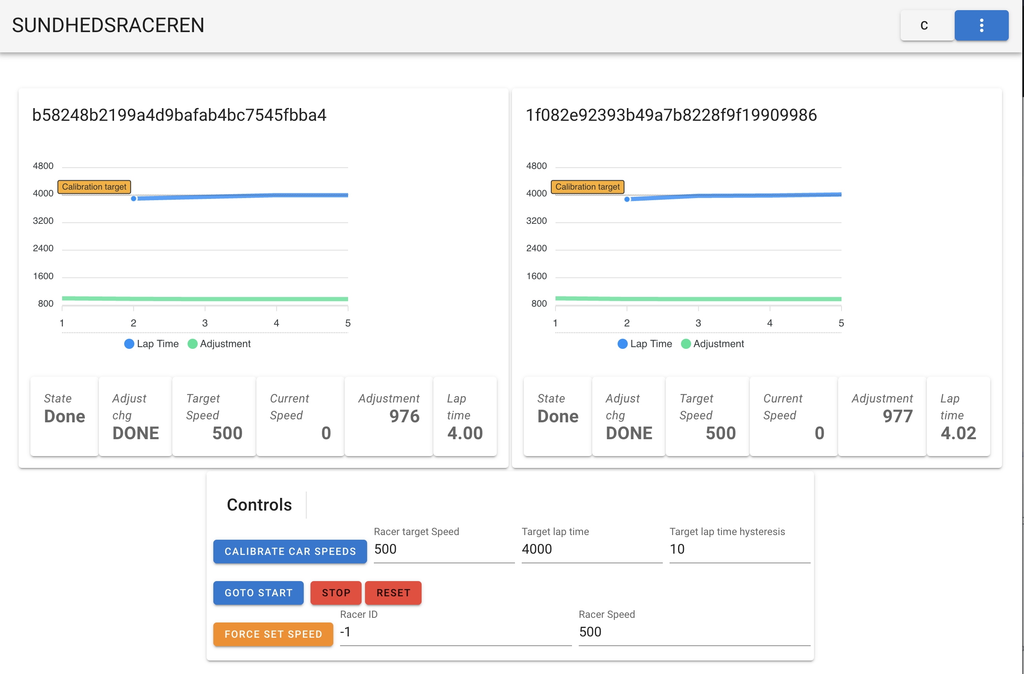Focus the Racer Speed input field
The image size is (1024, 674).
point(694,632)
